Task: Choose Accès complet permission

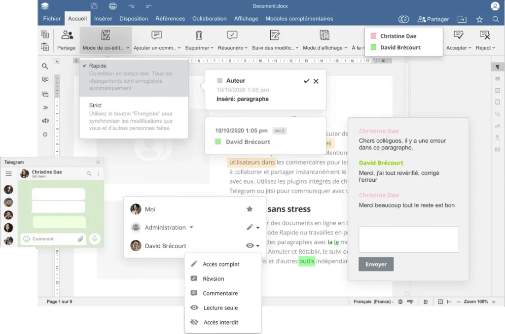Action: click(223, 264)
